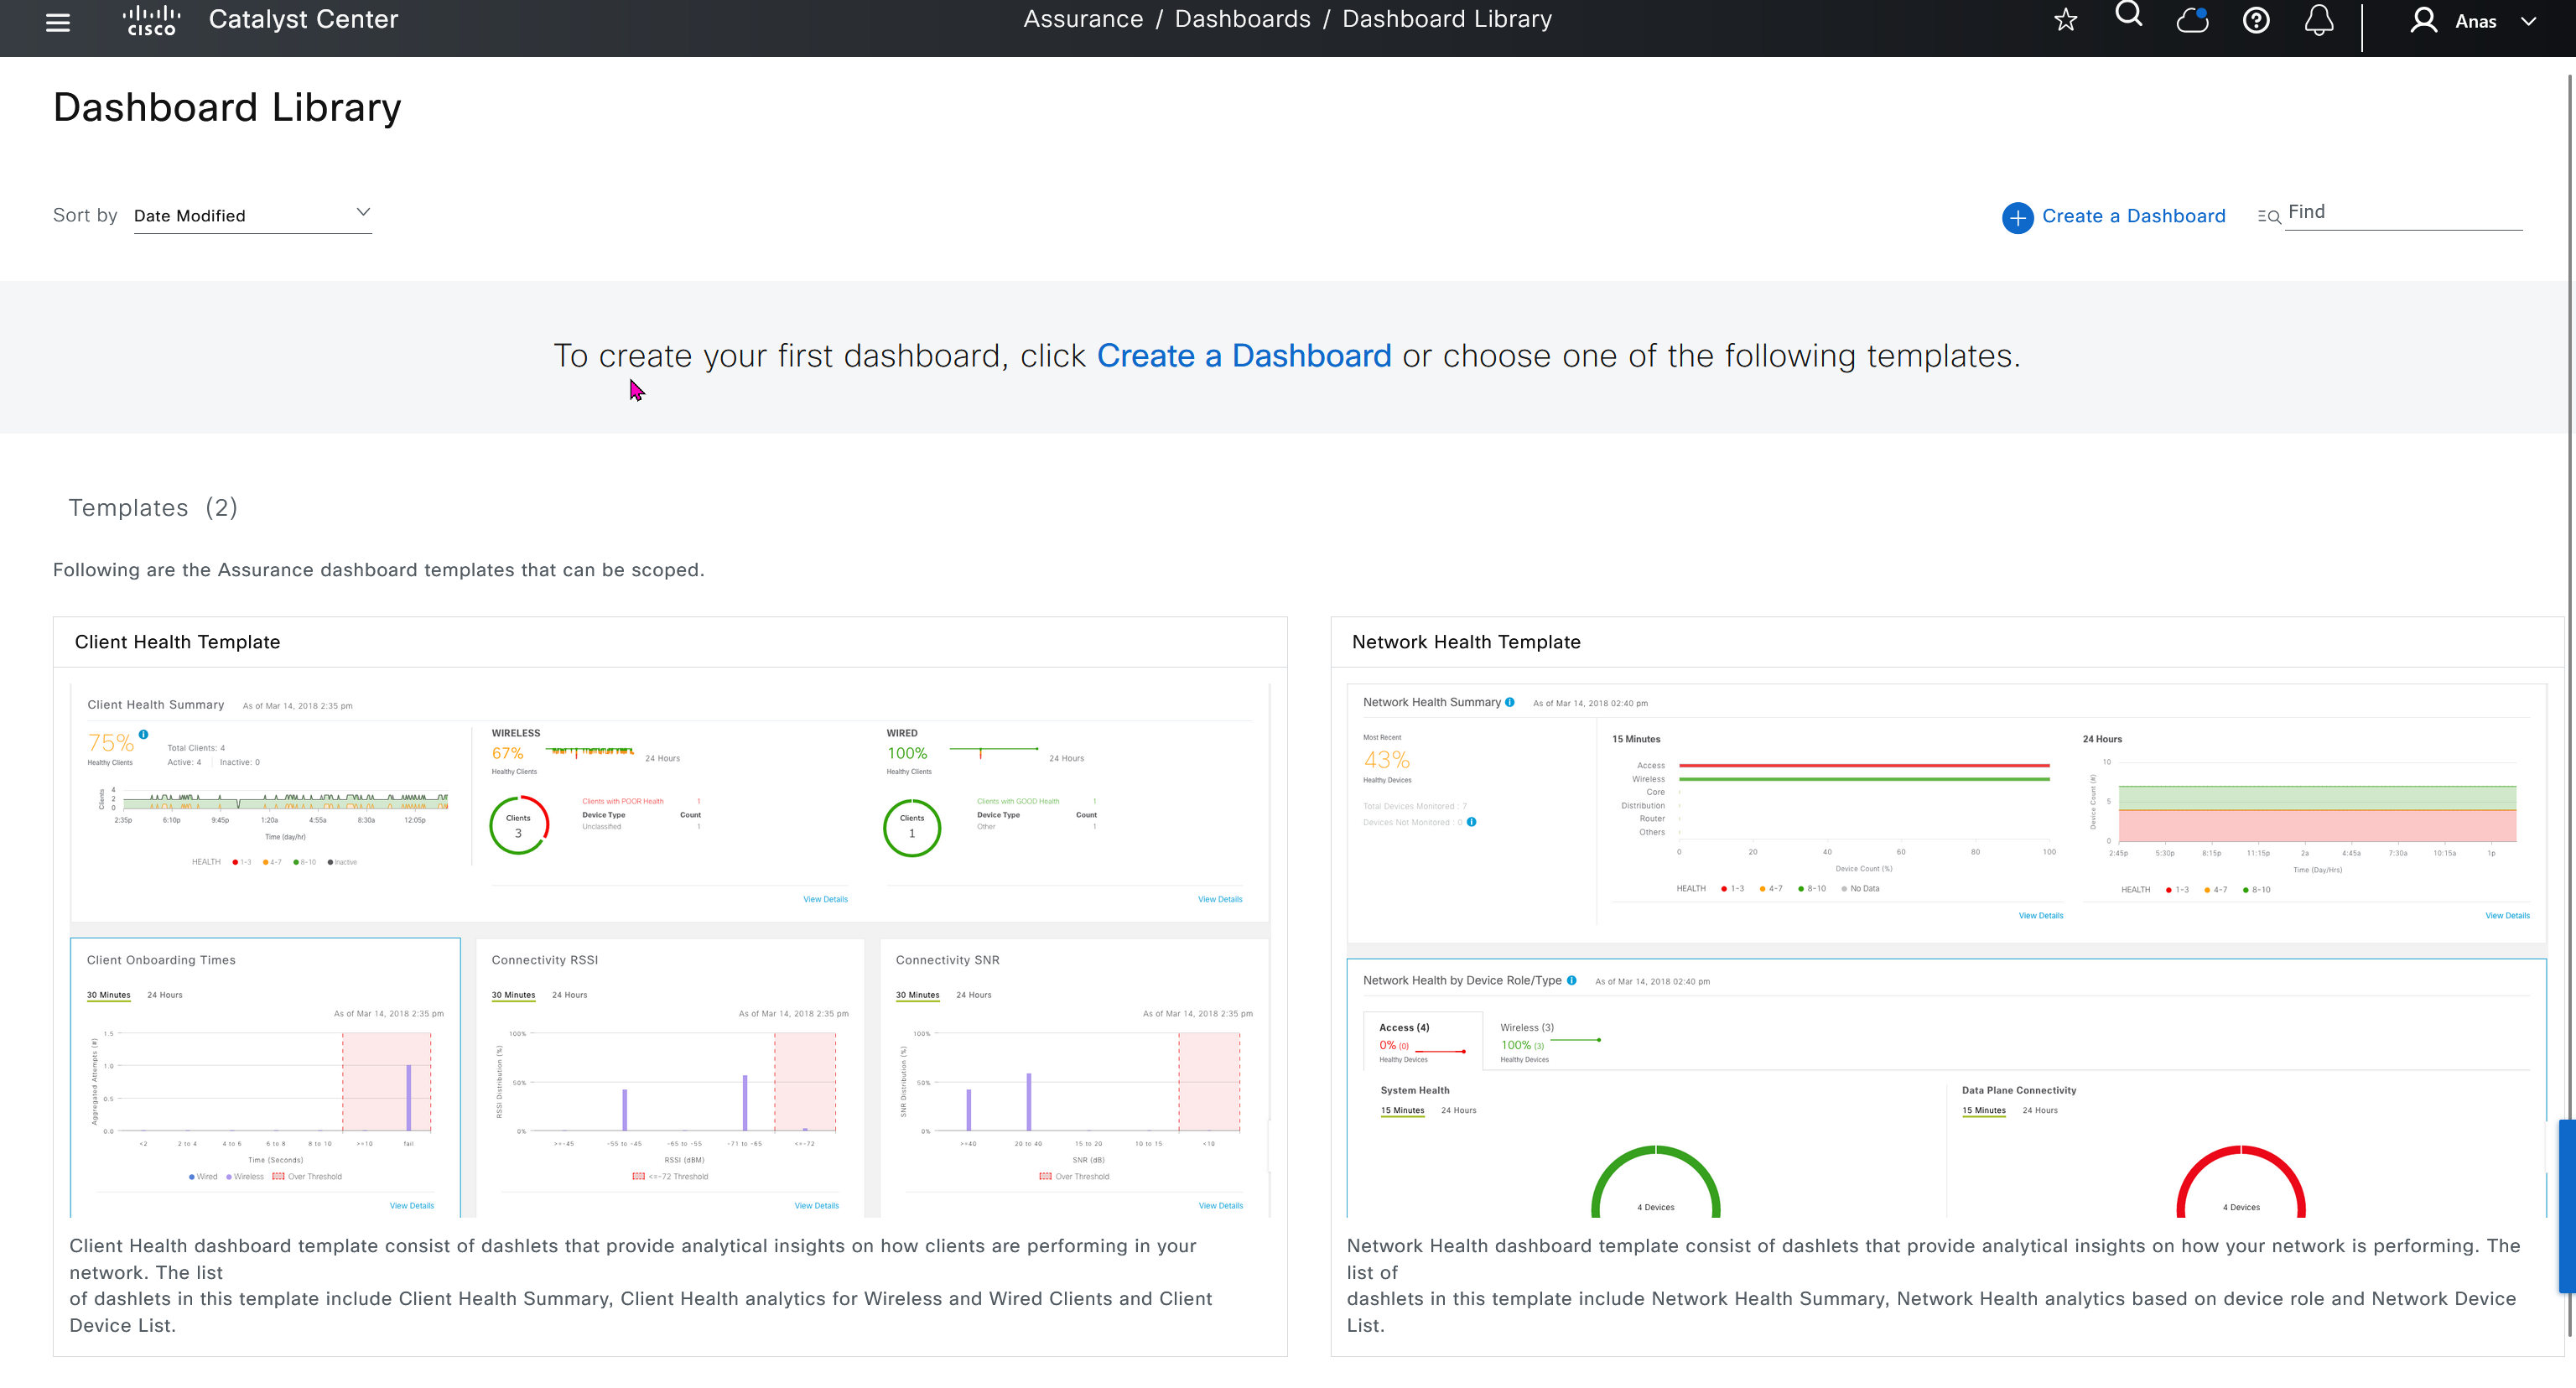
Task: Expand the Anas user menu chevron
Action: pyautogui.click(x=2528, y=21)
